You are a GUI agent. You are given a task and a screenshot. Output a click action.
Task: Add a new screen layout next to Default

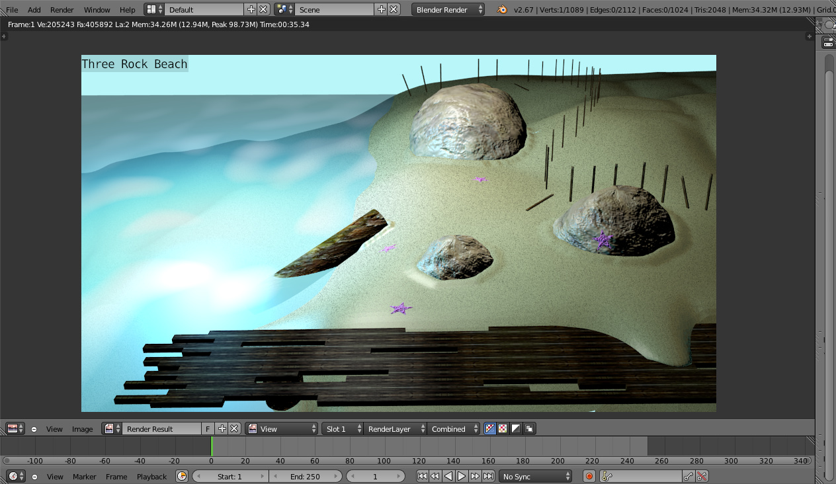(251, 9)
